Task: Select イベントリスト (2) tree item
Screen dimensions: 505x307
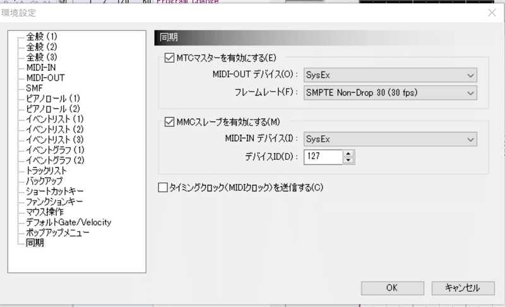Action: (55, 129)
